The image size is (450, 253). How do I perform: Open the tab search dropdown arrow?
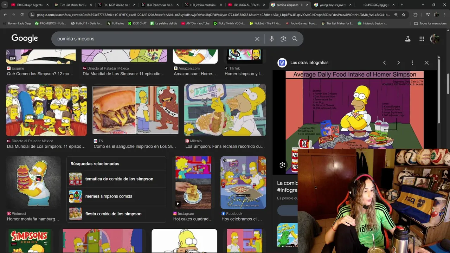click(5, 5)
